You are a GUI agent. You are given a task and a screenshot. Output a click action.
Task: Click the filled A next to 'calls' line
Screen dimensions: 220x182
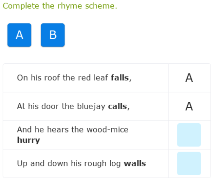(x=189, y=106)
